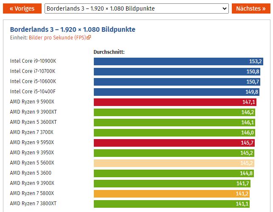Click the chart title Borderlands 3 – 1.920 × 1.080 Bildpunkte

(73, 29)
